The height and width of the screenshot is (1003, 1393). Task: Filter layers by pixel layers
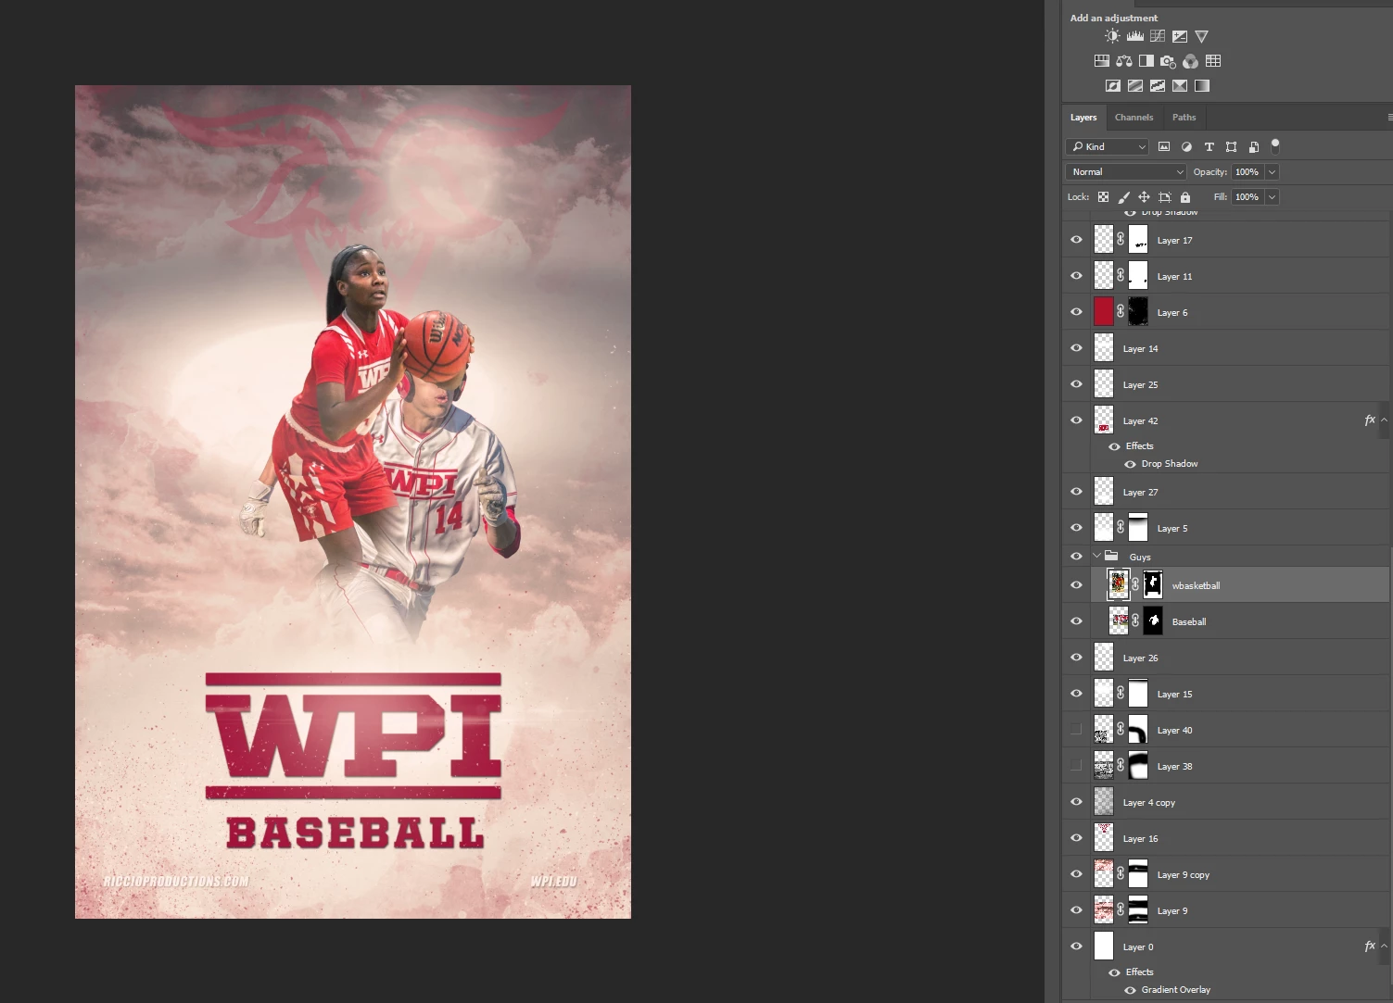click(1164, 146)
